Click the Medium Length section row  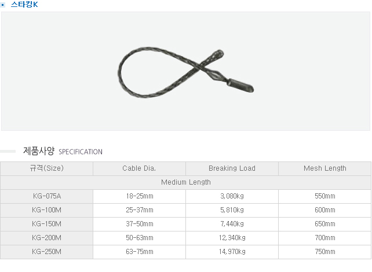(x=185, y=182)
